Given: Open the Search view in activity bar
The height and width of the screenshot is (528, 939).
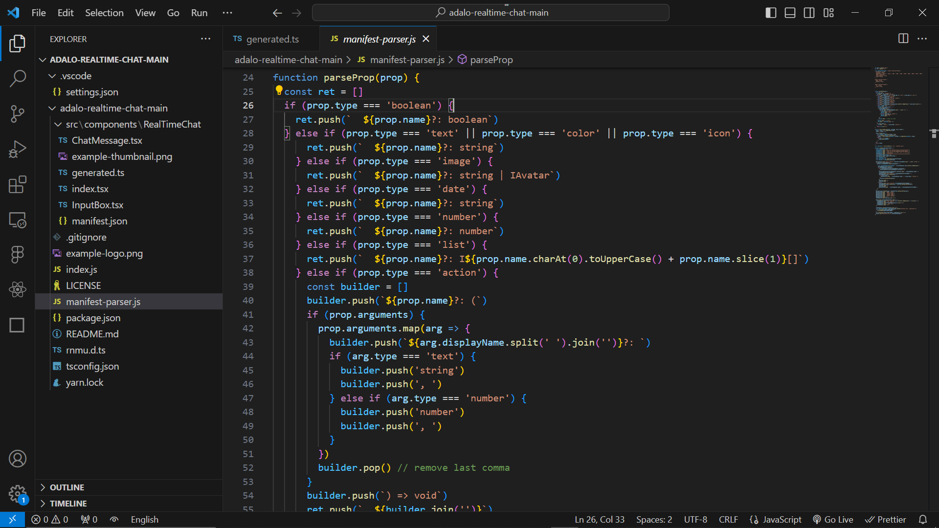Looking at the screenshot, I should 18,79.
